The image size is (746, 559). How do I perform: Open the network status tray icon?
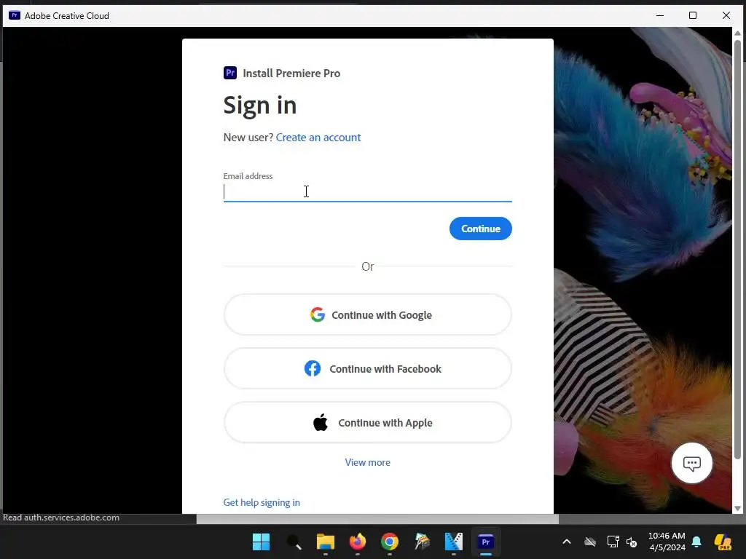613,542
